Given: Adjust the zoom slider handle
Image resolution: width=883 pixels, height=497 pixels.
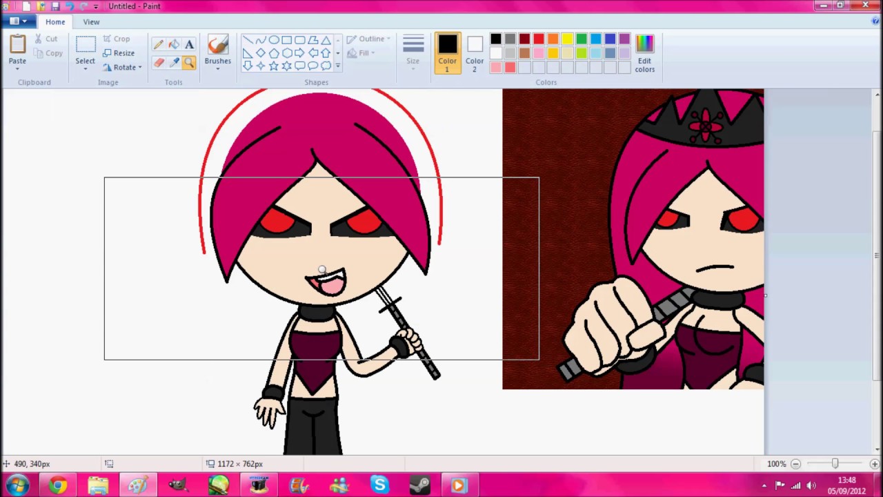Looking at the screenshot, I should click(x=835, y=464).
